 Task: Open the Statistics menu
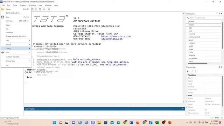pos(33,6)
